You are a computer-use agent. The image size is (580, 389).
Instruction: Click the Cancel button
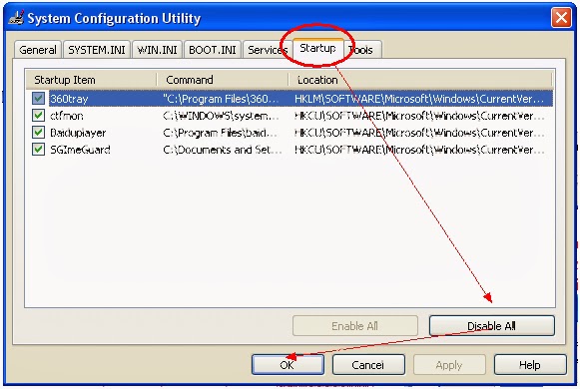[368, 365]
